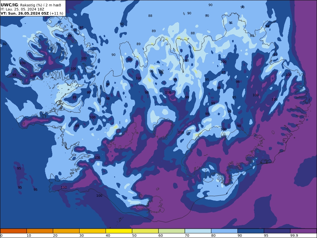317x238 pixels.
Task: Click the light green 60–70 legend swatch
Action: click(171, 231)
